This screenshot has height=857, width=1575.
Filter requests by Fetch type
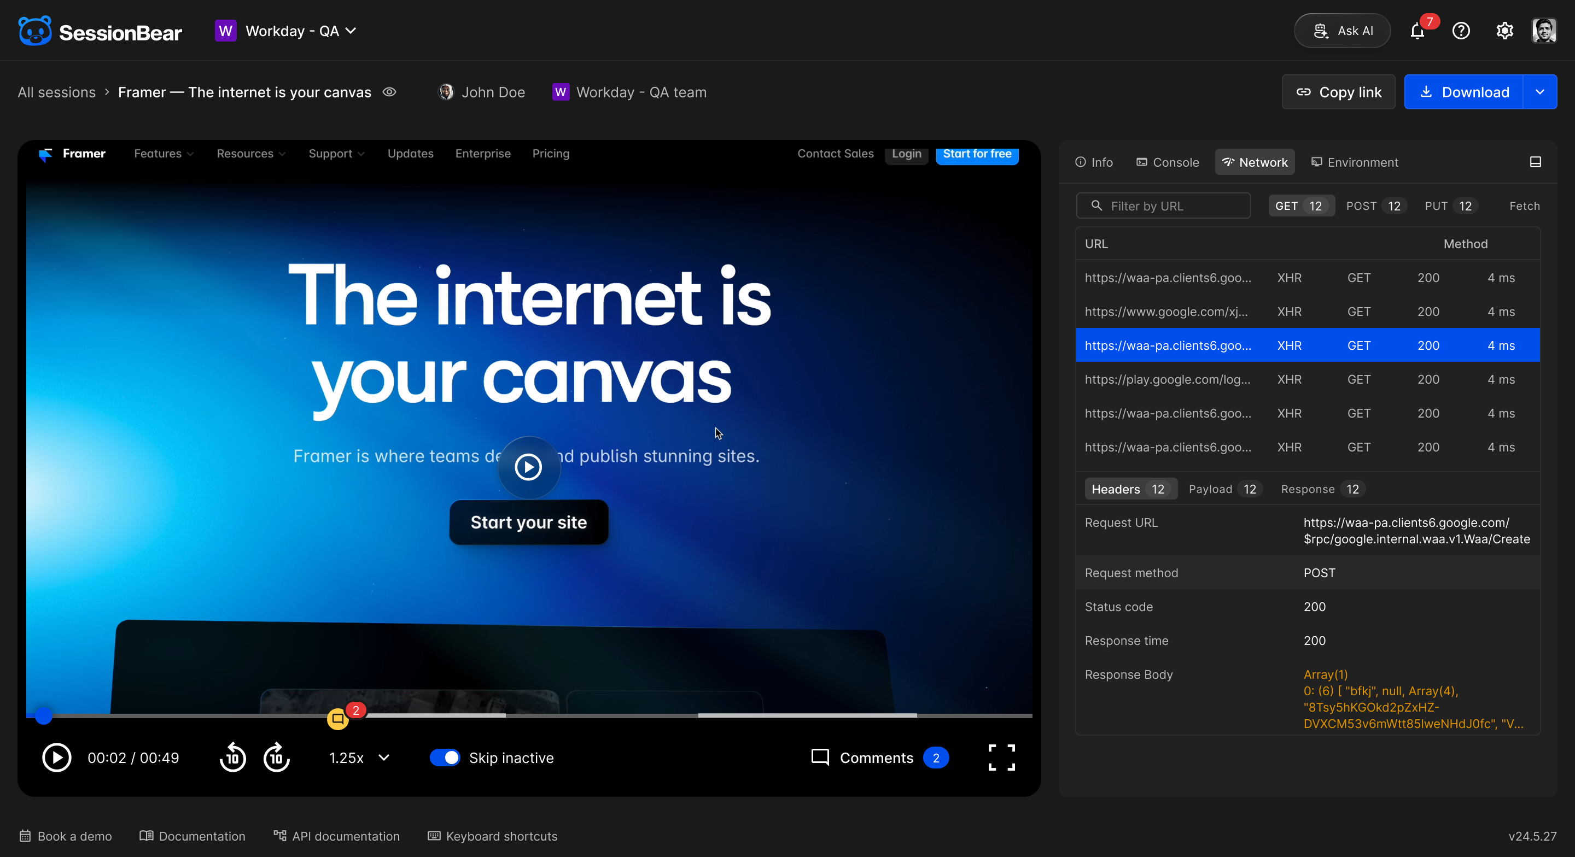tap(1524, 206)
